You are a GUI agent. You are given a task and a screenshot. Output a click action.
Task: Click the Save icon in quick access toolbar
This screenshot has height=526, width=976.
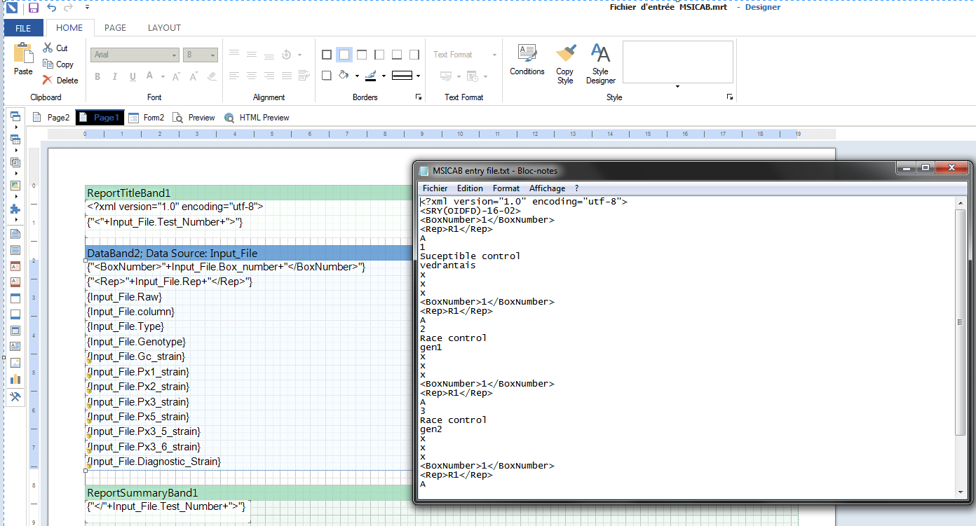pos(34,8)
